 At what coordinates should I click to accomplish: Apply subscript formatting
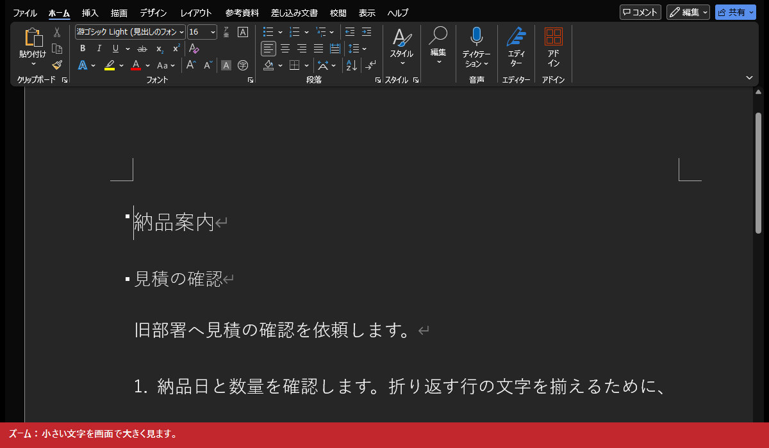[160, 49]
